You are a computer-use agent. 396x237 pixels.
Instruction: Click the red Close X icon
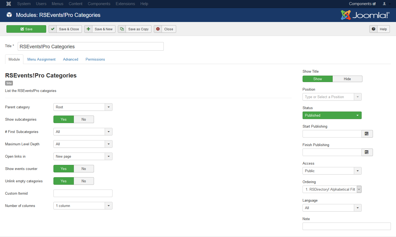pyautogui.click(x=158, y=29)
